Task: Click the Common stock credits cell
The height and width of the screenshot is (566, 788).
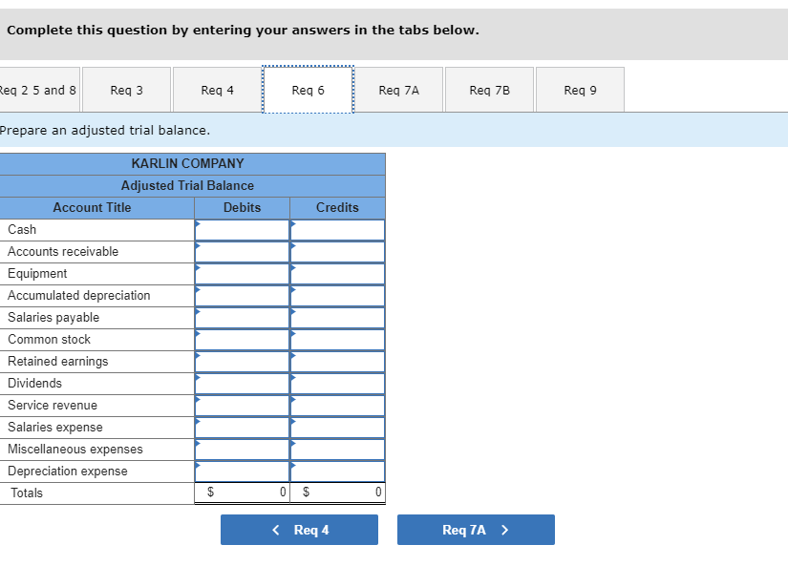Action: tap(337, 339)
